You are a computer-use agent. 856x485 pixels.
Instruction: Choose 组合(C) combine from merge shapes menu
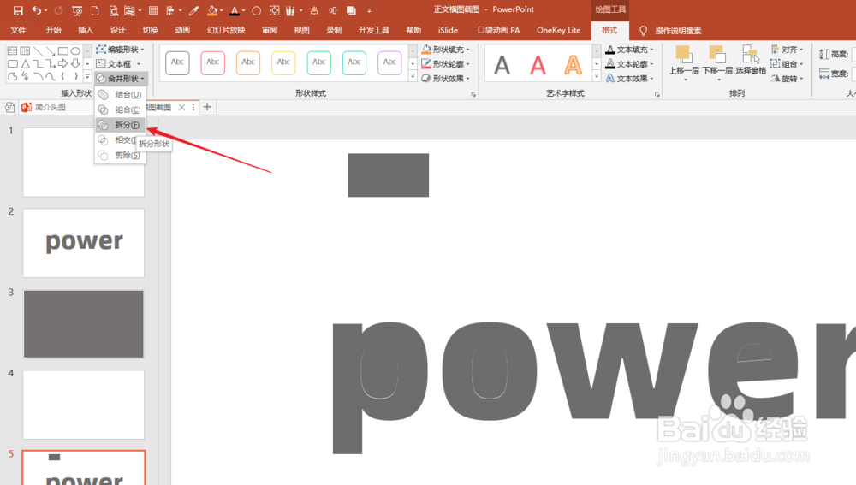pyautogui.click(x=120, y=109)
